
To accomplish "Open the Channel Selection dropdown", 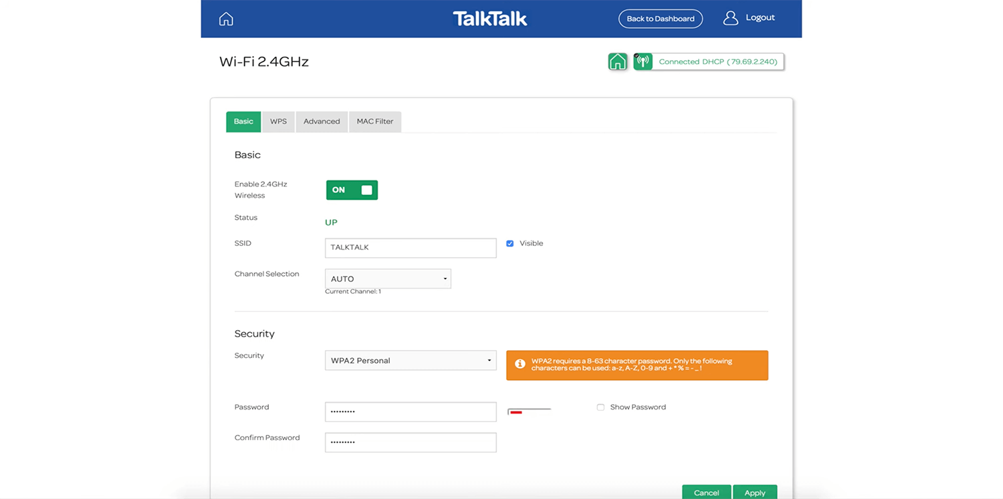I will 388,279.
